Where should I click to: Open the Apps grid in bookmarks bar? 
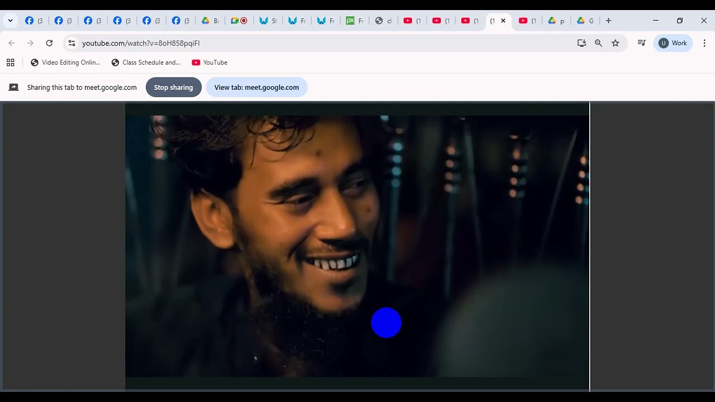pos(10,63)
